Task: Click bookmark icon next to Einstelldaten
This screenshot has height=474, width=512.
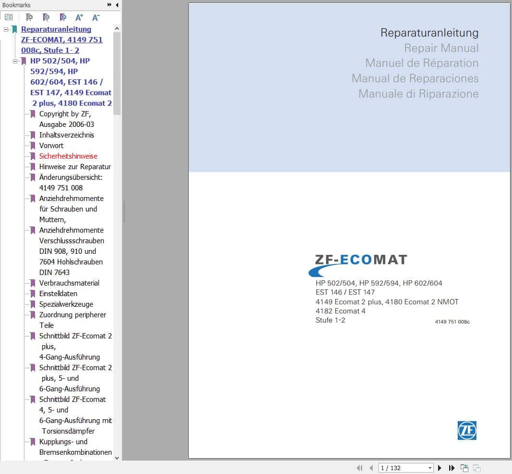Action: click(x=33, y=294)
